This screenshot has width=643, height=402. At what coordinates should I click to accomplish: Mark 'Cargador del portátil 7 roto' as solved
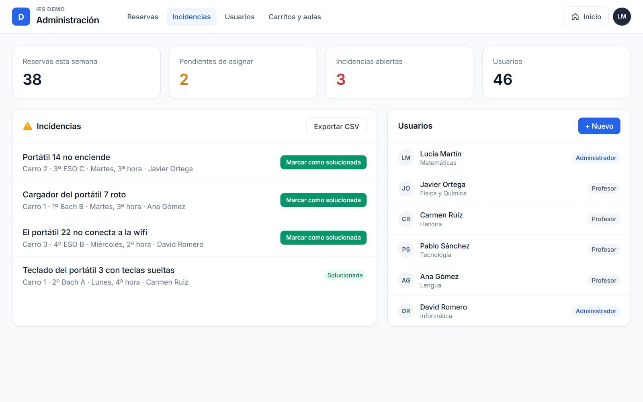[323, 200]
